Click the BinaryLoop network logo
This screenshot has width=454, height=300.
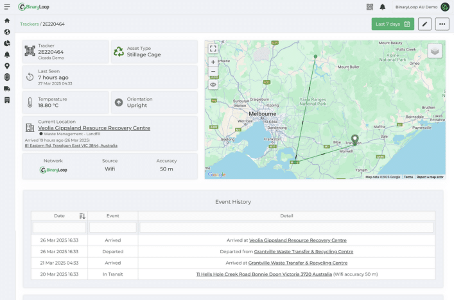coord(53,170)
